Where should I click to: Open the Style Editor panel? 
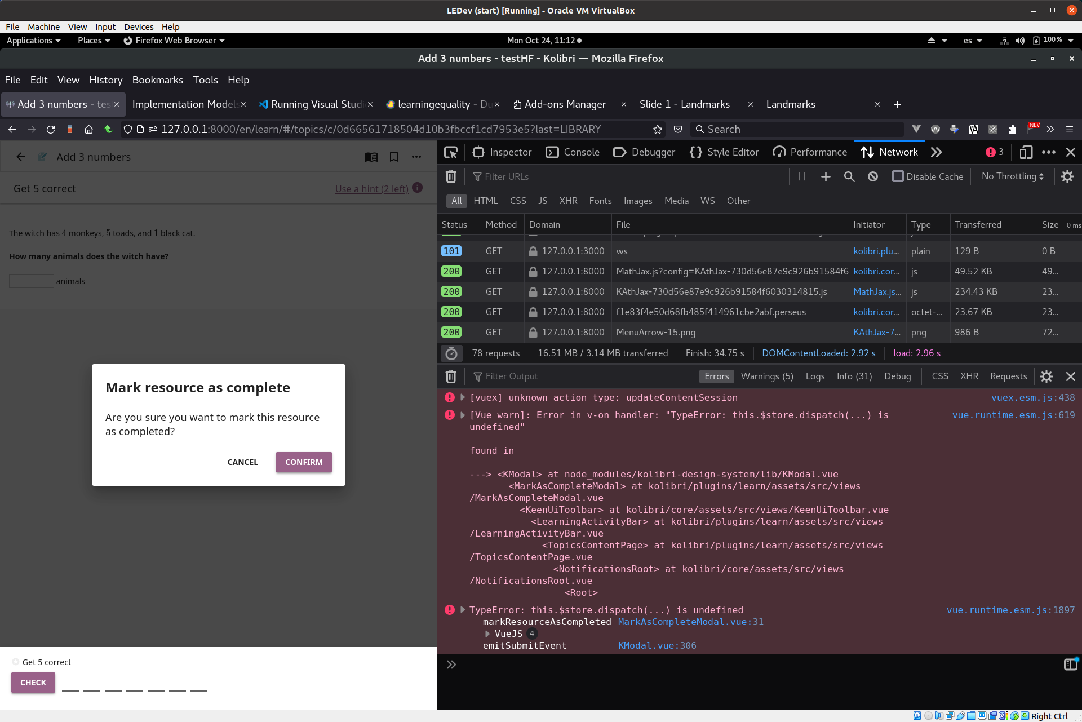(724, 152)
